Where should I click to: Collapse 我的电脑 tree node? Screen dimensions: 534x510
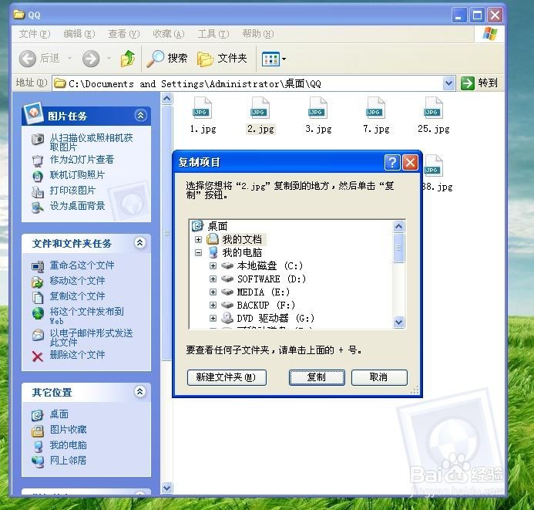point(198,252)
